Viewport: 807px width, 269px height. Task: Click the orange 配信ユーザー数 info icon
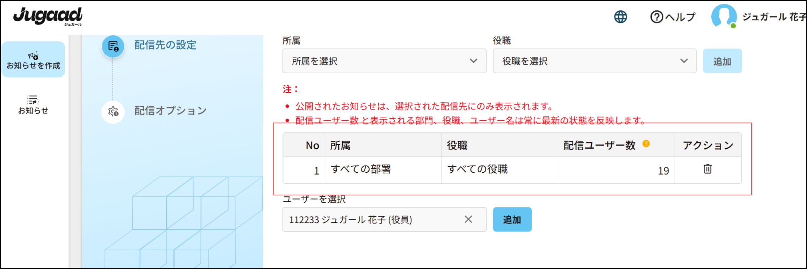click(x=646, y=144)
